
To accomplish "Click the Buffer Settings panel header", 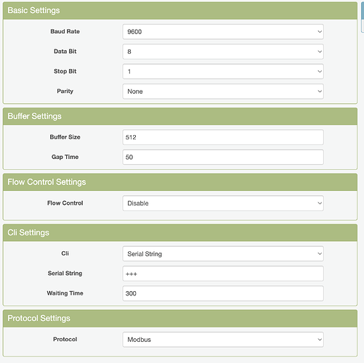I will pos(180,116).
